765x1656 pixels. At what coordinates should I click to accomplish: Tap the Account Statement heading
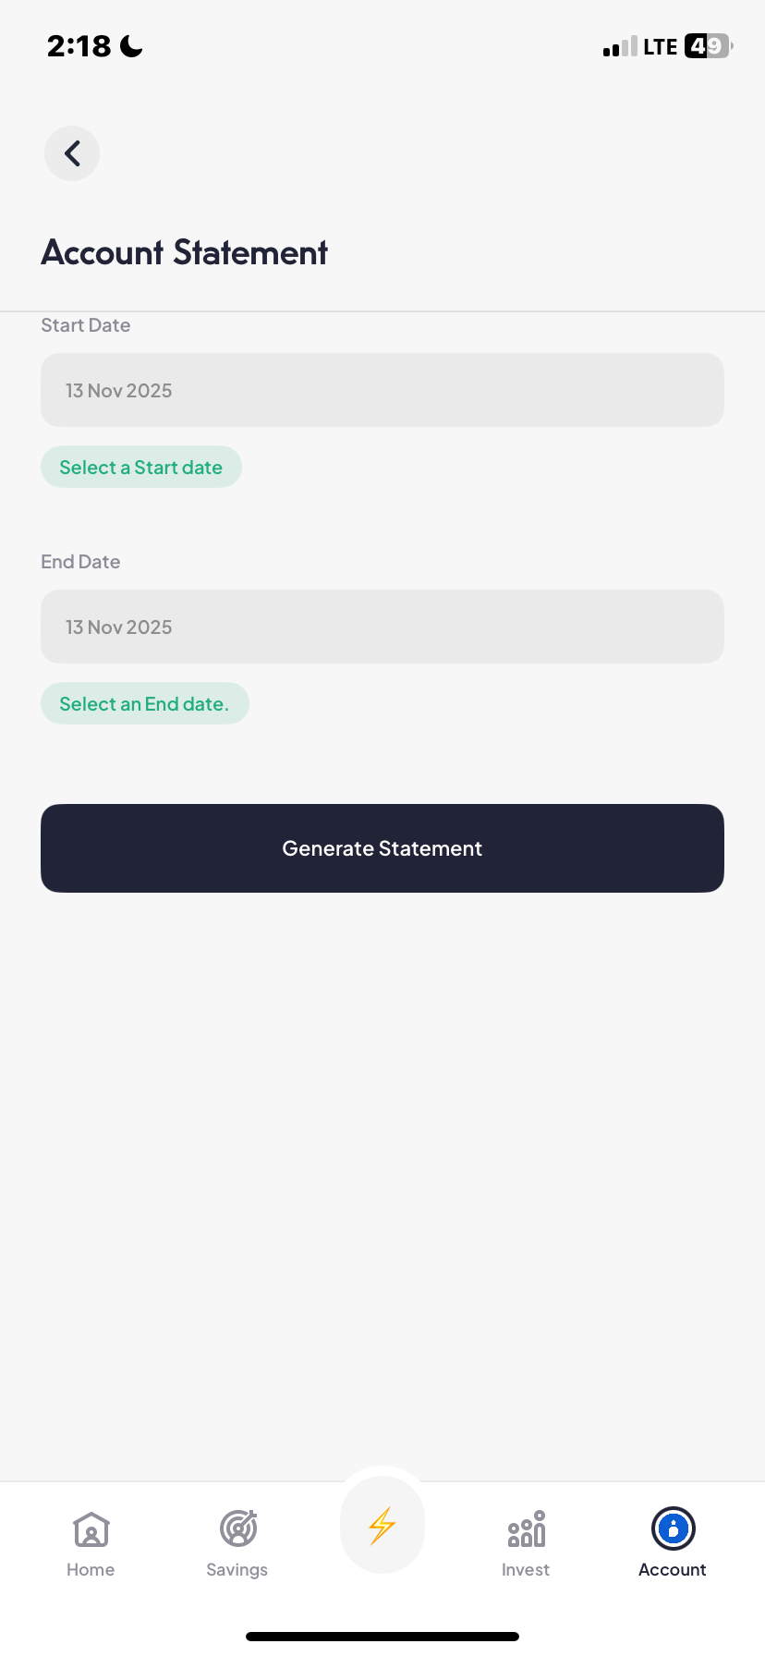pyautogui.click(x=185, y=252)
